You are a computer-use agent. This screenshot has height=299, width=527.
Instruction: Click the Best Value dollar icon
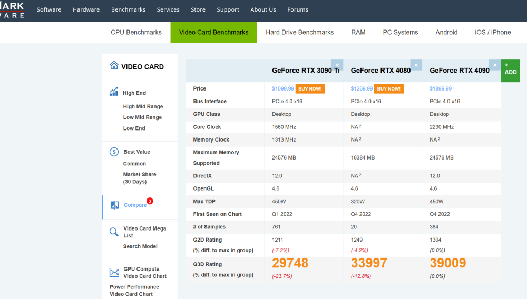(114, 152)
